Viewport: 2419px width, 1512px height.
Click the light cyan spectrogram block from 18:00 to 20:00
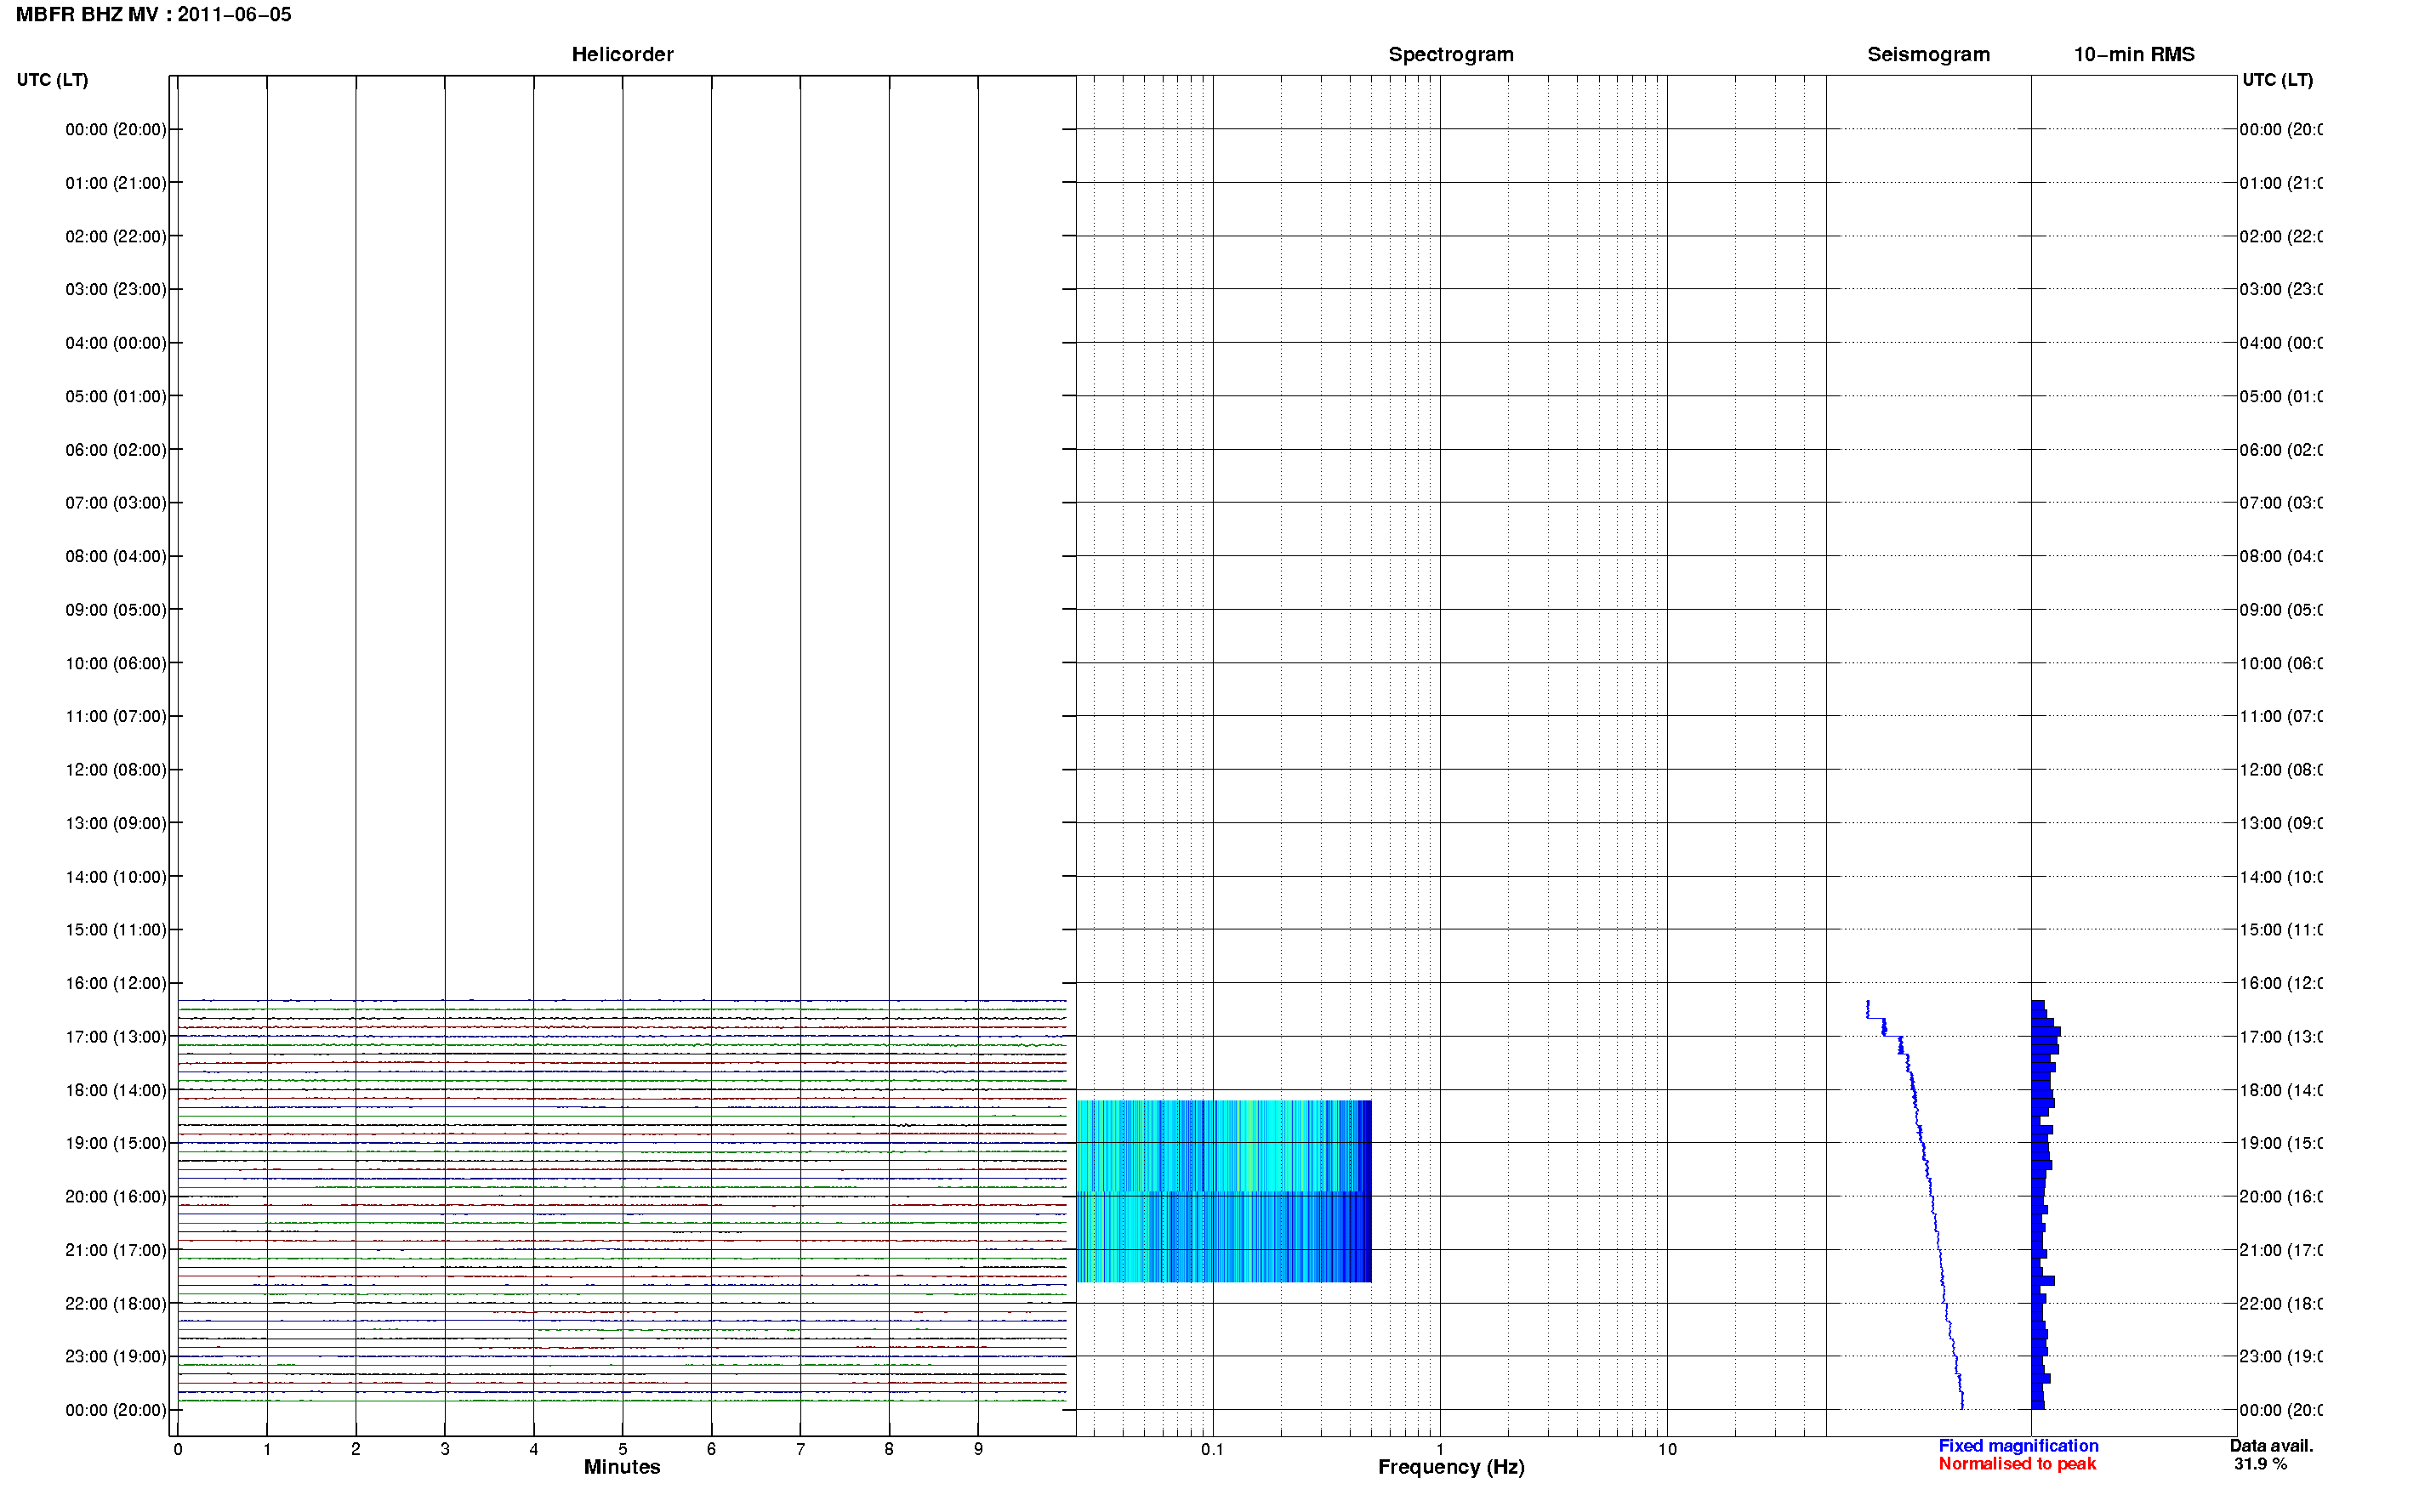(x=1223, y=1146)
